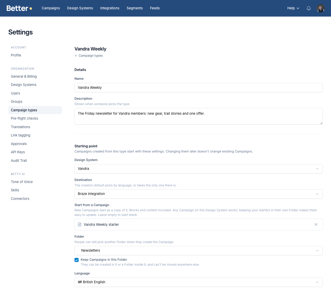Open Segments in the top navigation
This screenshot has width=331, height=291.
pyautogui.click(x=135, y=8)
